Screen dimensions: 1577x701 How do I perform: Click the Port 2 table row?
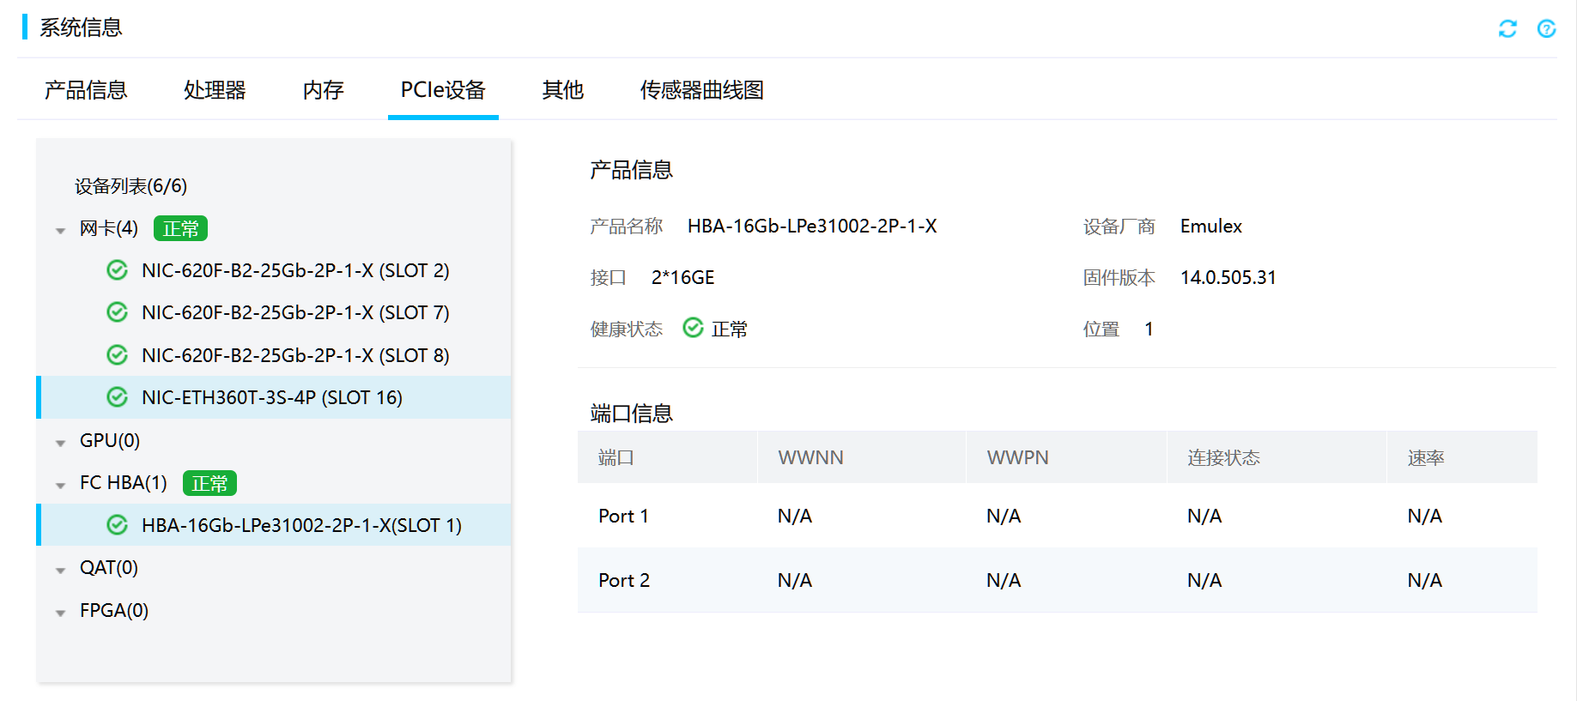(x=1056, y=580)
